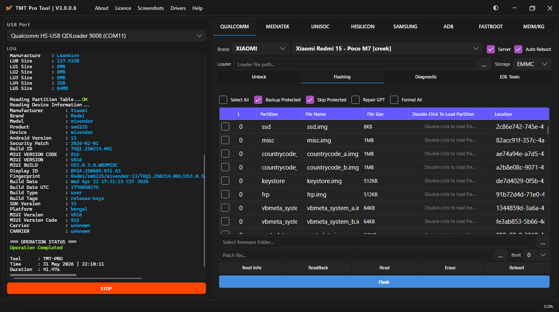Browse for a Loader file
559x312 pixels.
coord(484,64)
